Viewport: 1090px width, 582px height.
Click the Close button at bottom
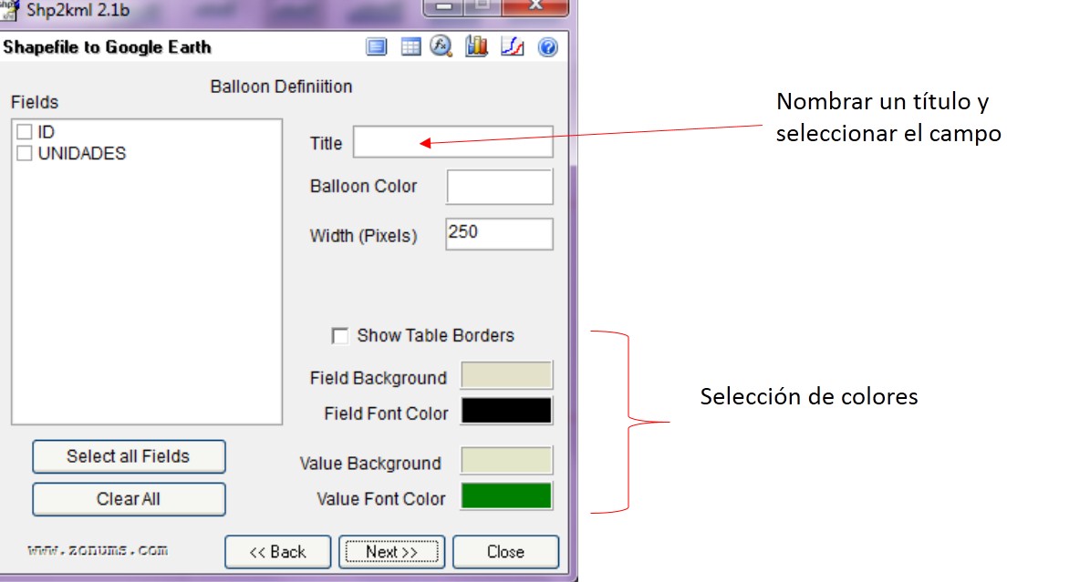point(505,552)
